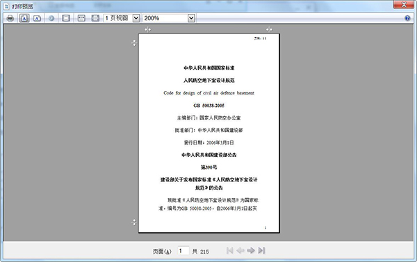This screenshot has width=417, height=262.
Task: Open the '1 页视图' page view dropdown
Action: [x=136, y=18]
